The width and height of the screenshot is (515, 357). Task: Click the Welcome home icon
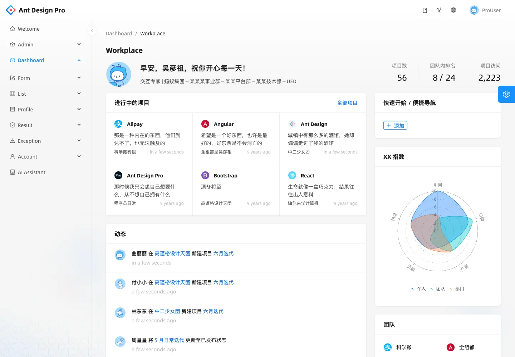pyautogui.click(x=13, y=29)
